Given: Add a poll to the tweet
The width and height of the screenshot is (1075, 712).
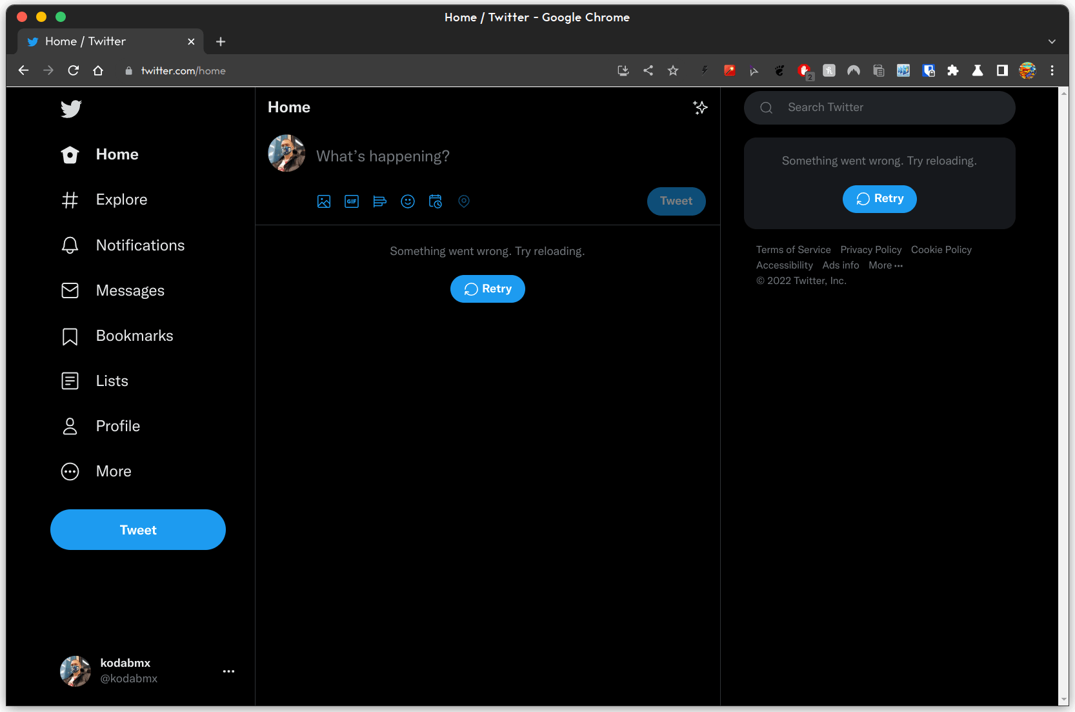Looking at the screenshot, I should pos(379,201).
